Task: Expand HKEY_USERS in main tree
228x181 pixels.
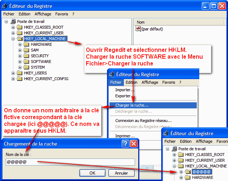Action: point(13,73)
